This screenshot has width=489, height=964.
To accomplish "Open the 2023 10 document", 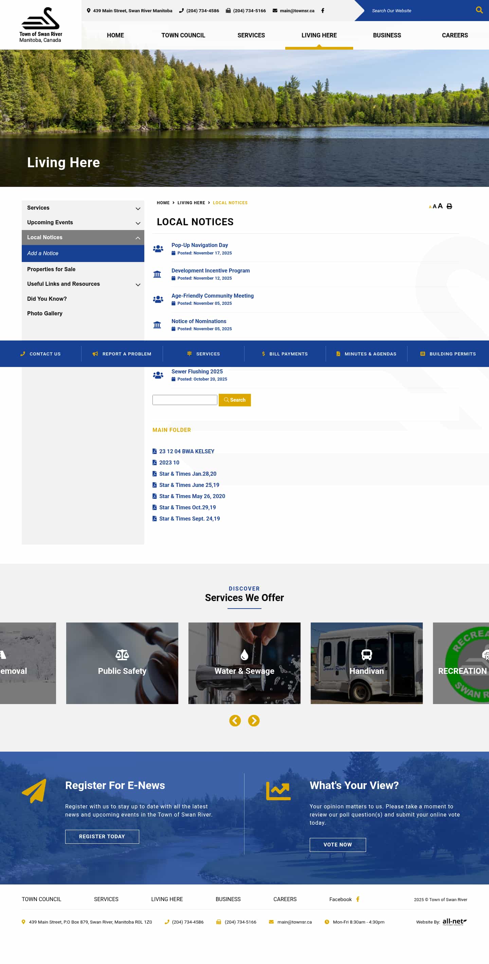I will (169, 462).
